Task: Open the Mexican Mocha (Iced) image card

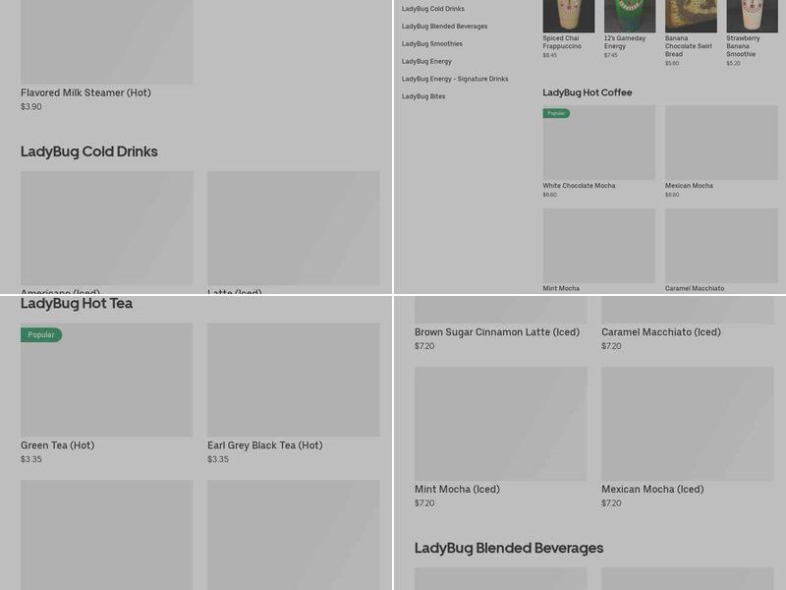Action: click(688, 424)
